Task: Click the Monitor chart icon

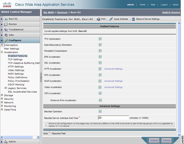Action: tap(6, 24)
